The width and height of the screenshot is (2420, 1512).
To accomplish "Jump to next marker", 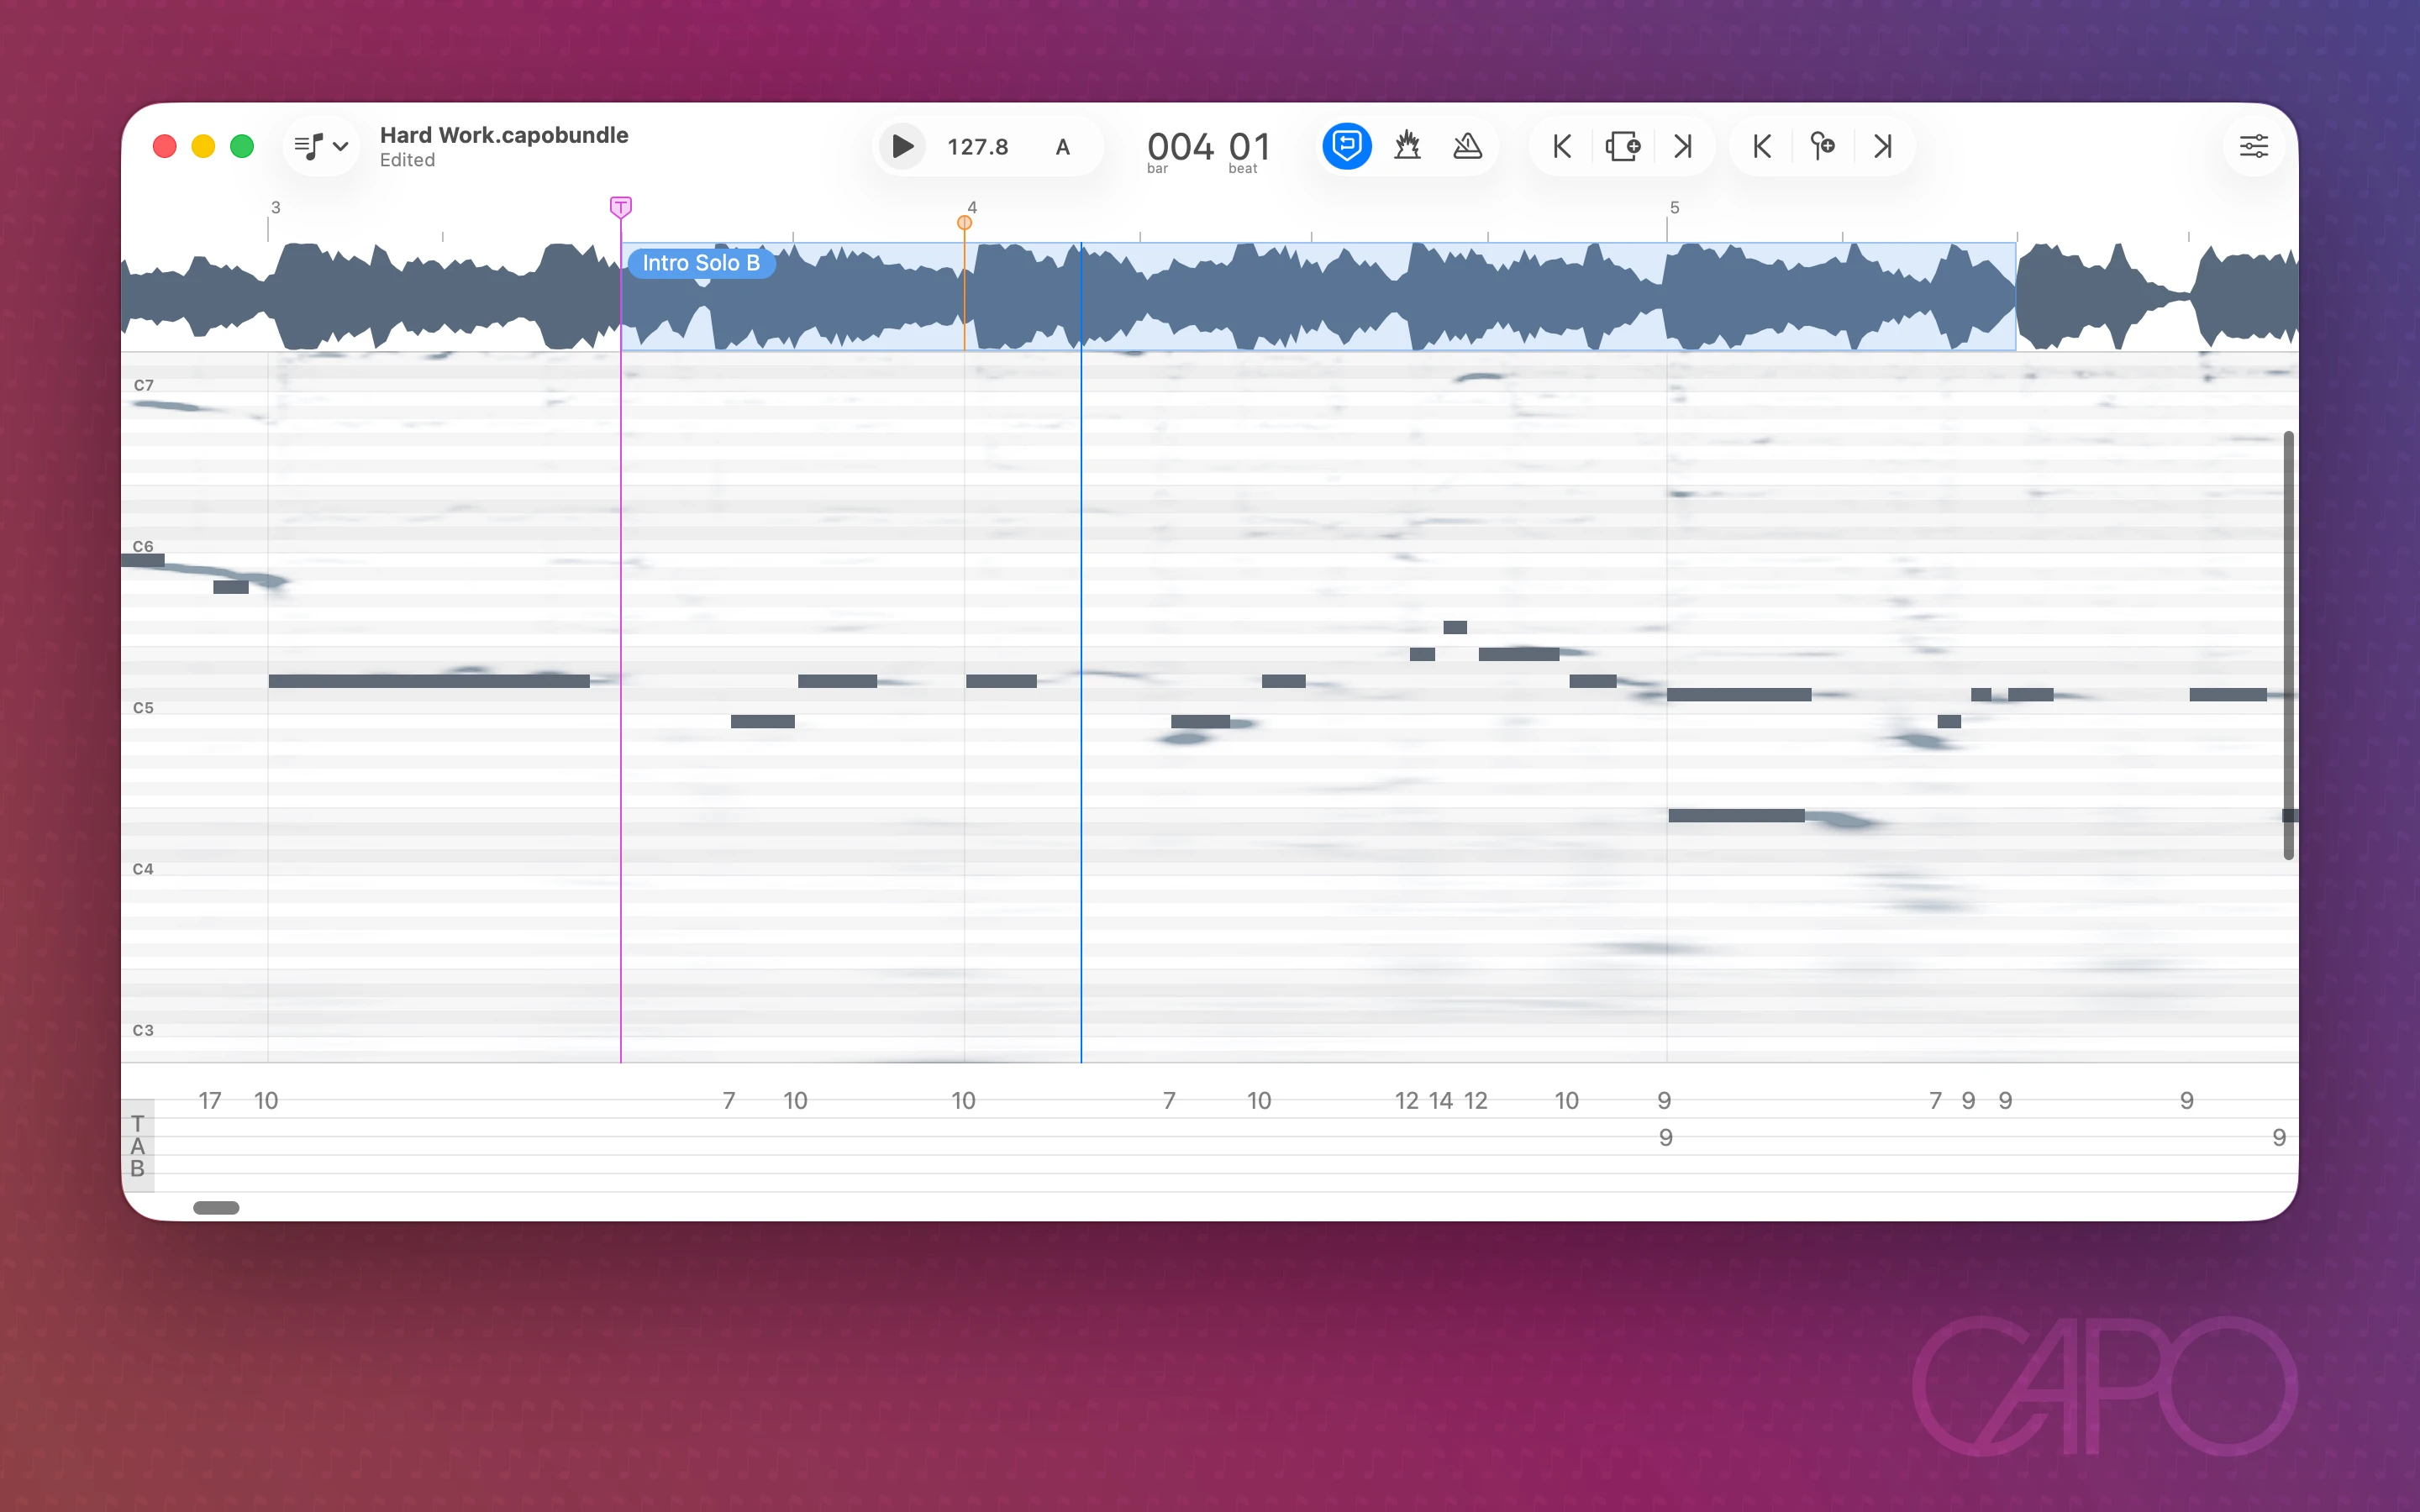I will pos(1883,146).
